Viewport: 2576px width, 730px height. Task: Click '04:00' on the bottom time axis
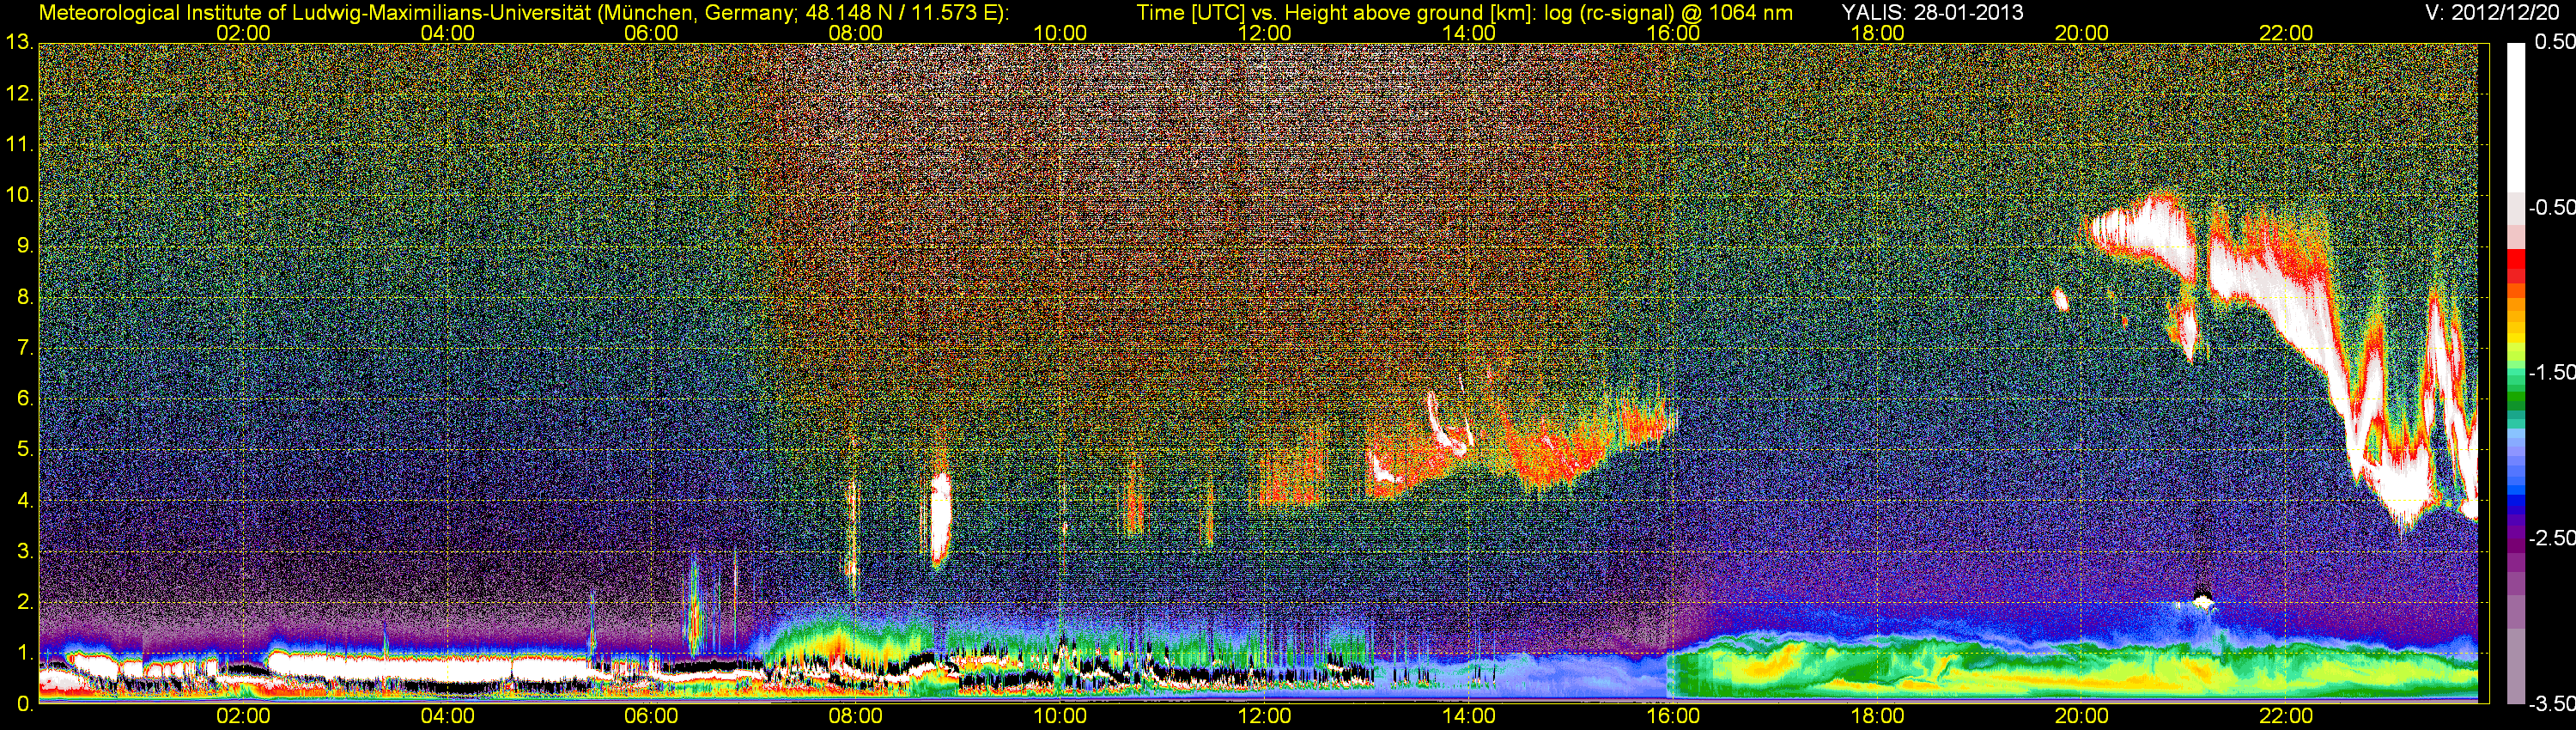click(447, 716)
